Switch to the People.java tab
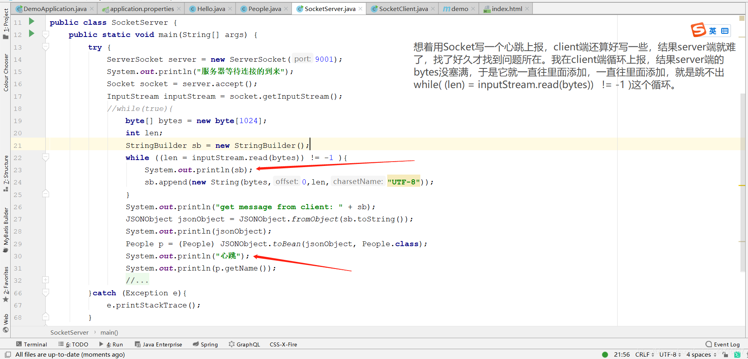This screenshot has height=359, width=748. tap(264, 9)
